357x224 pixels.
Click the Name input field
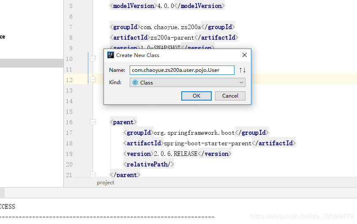(182, 70)
